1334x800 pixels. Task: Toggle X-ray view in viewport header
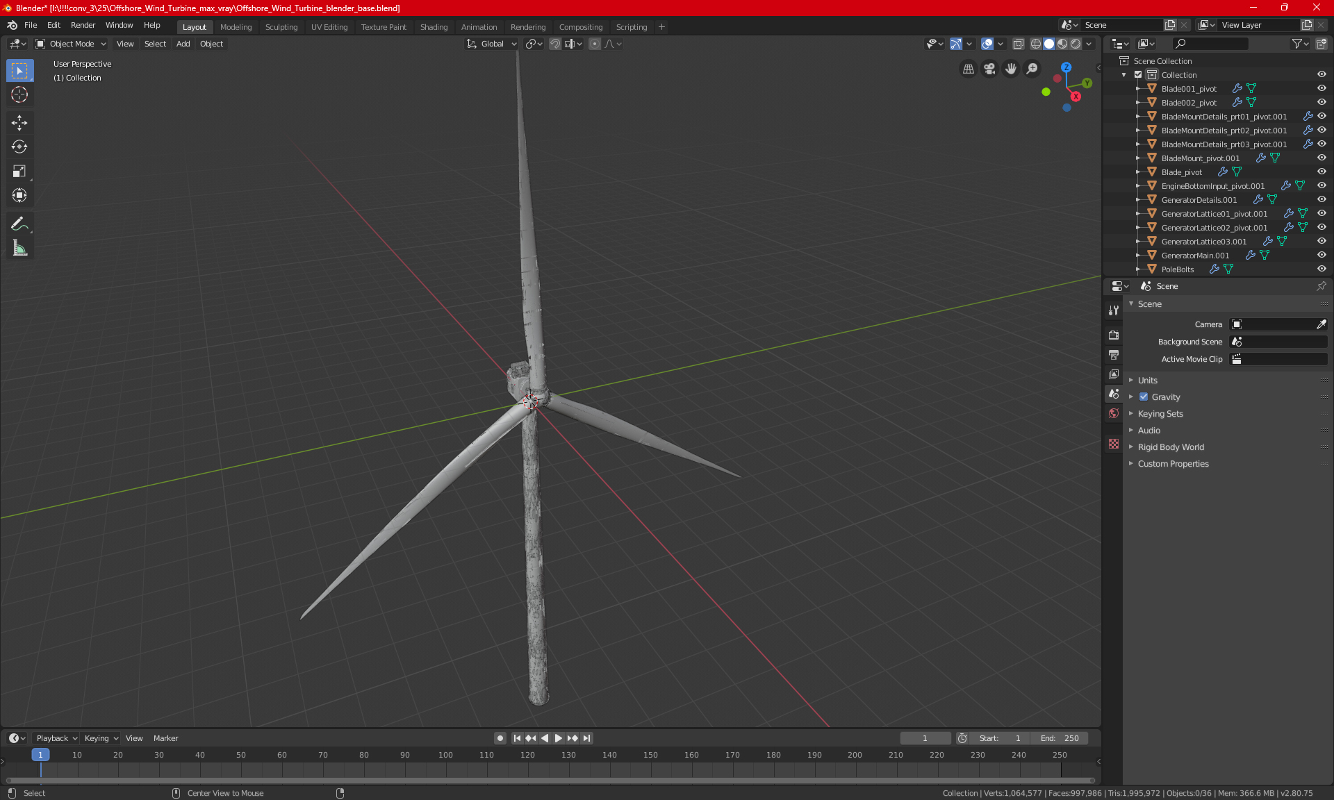1018,44
